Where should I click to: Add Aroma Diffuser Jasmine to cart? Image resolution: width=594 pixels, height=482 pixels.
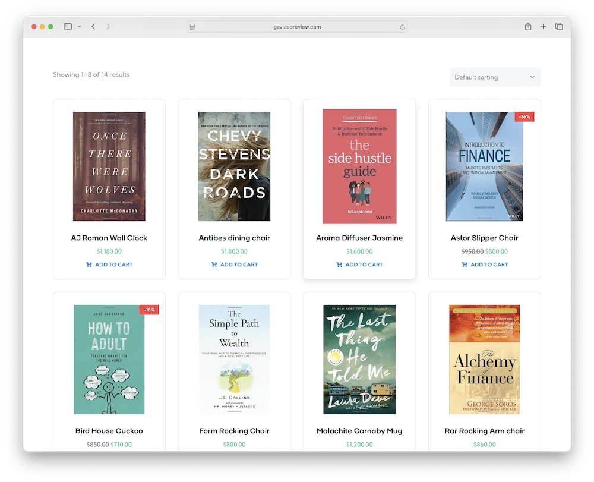(359, 264)
